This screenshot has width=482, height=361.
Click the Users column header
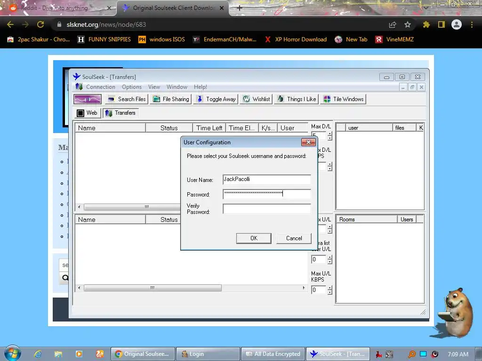coord(407,220)
